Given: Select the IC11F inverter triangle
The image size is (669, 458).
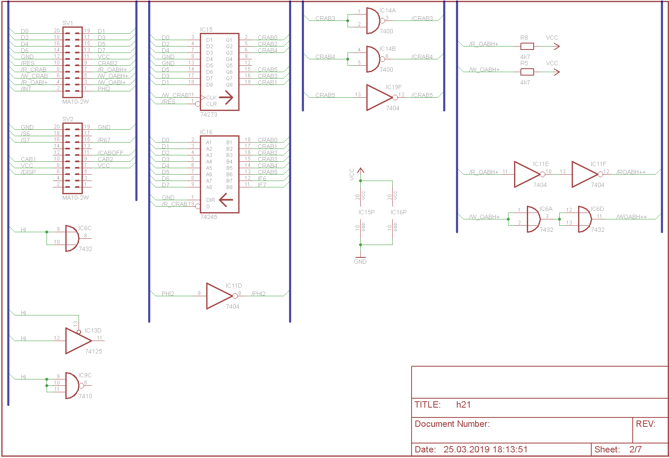Looking at the screenshot, I should click(584, 175).
